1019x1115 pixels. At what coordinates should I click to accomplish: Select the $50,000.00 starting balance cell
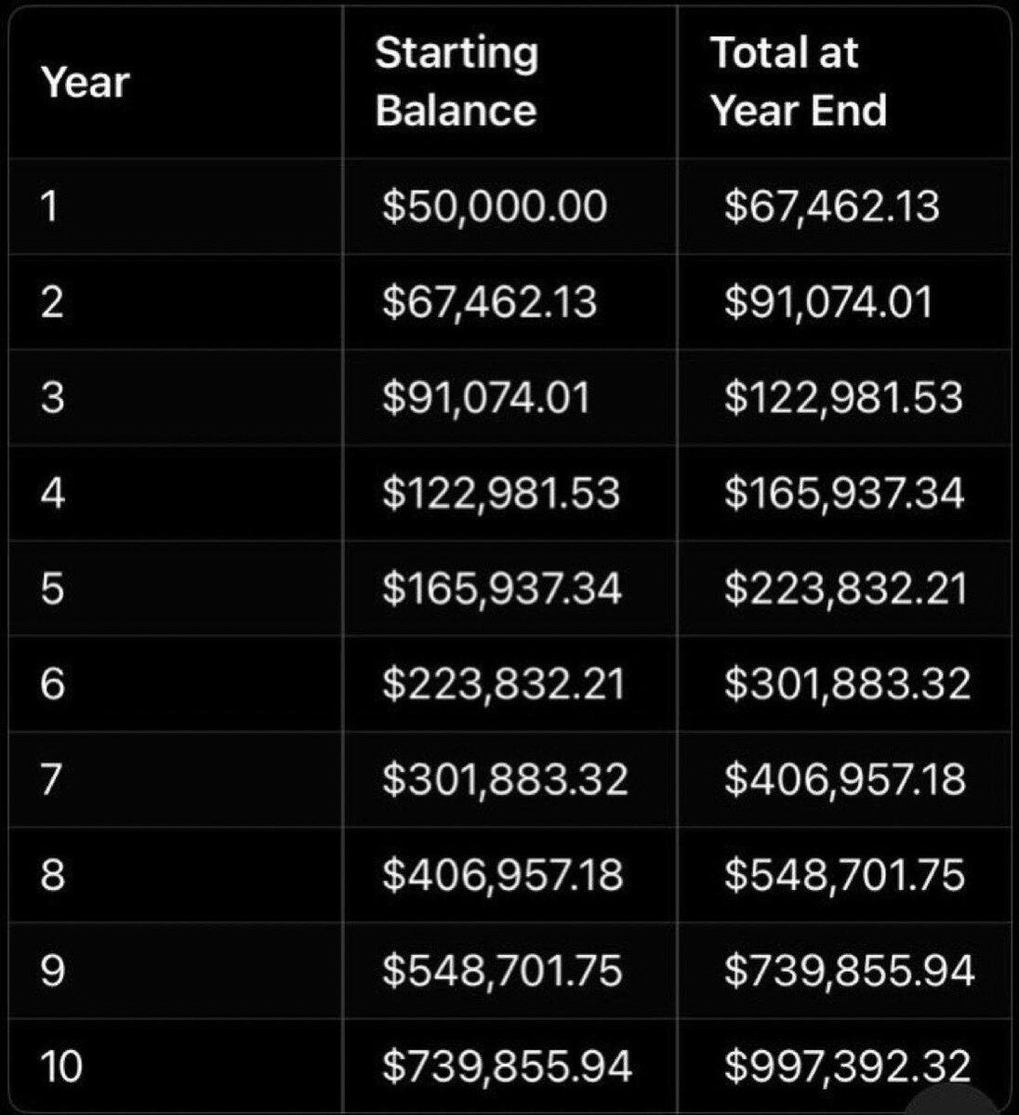pyautogui.click(x=495, y=206)
